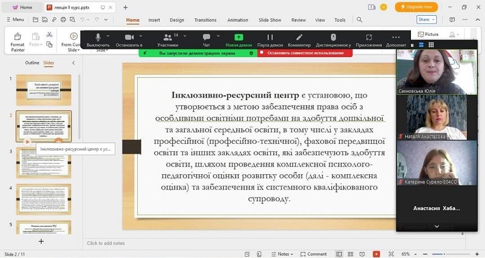Expand the microphone options arrow in Zoom
Image resolution: width=485 pixels, height=258 pixels.
click(x=108, y=36)
